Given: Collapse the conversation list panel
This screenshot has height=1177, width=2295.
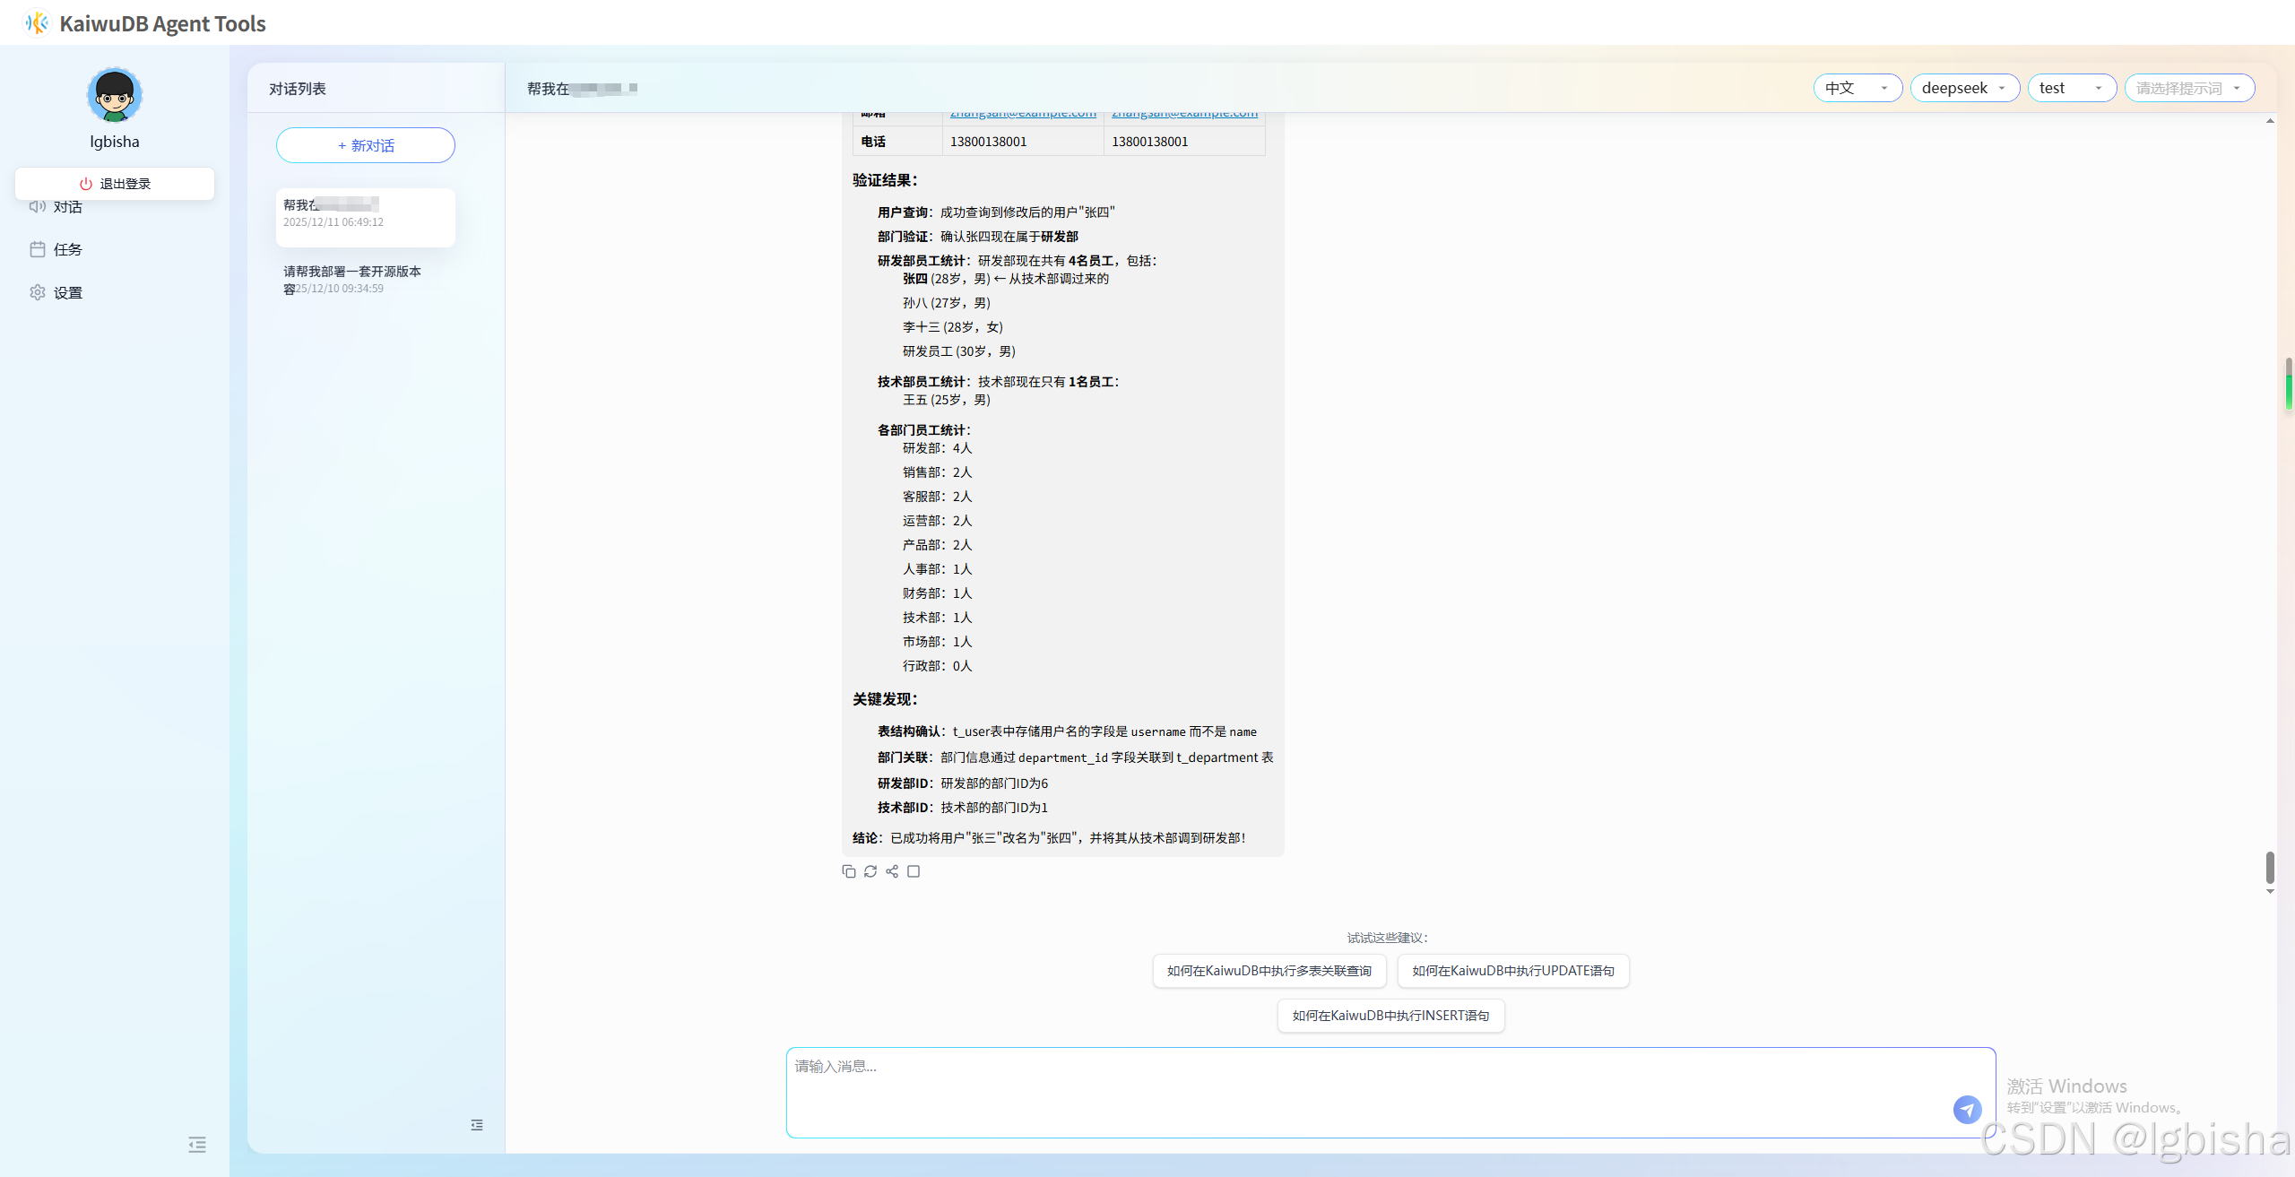Looking at the screenshot, I should [477, 1125].
